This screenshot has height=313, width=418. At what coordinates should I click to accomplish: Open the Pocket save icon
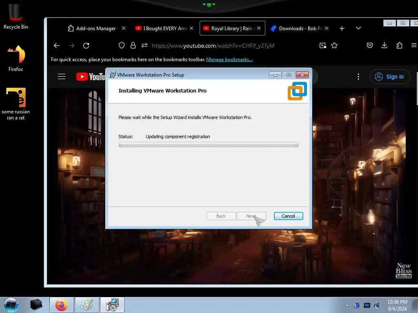pos(370,46)
